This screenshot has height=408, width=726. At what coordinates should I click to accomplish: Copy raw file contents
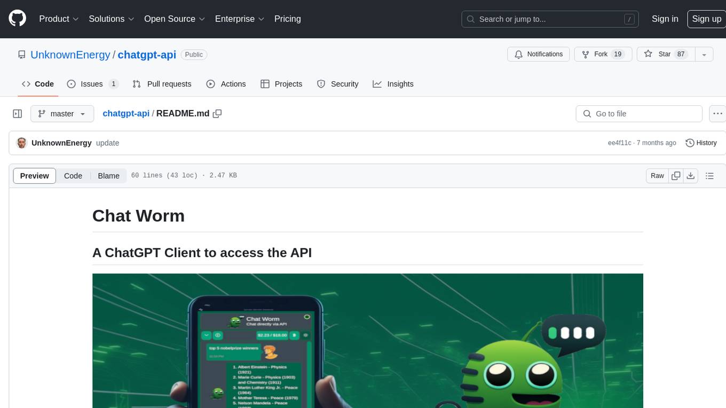point(676,176)
